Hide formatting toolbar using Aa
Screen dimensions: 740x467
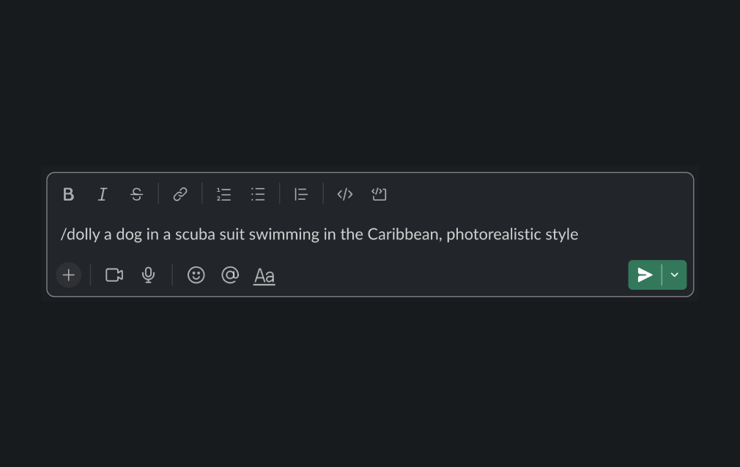tap(264, 276)
